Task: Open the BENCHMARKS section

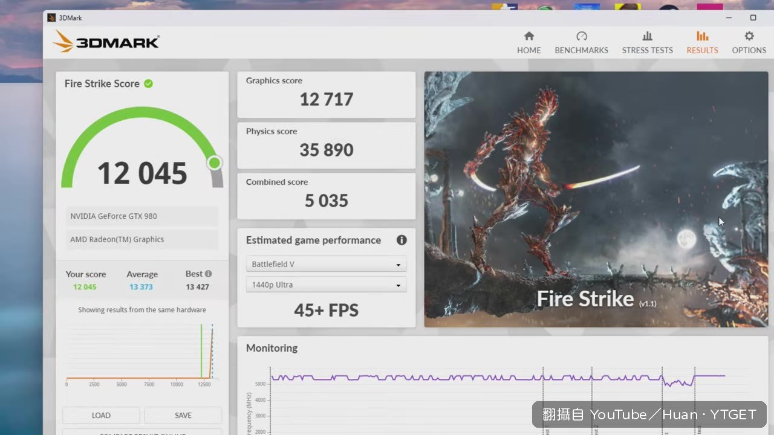Action: pyautogui.click(x=581, y=43)
